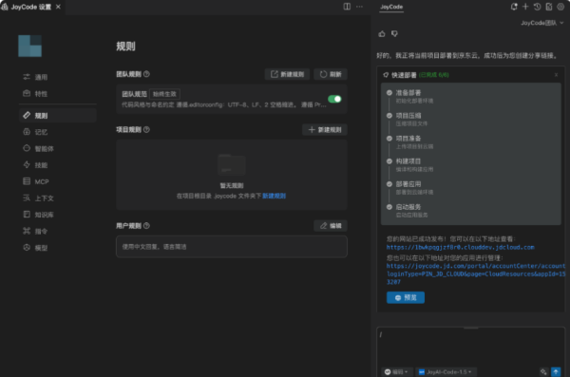
Task: Open the clouddev.jdcloud.com site link
Action: tap(460, 247)
